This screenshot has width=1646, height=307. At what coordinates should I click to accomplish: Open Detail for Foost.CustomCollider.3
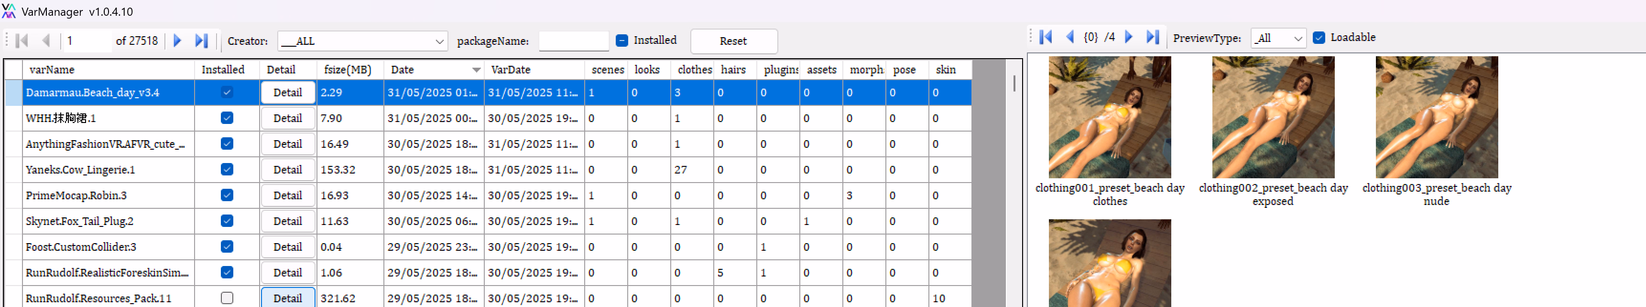coord(287,246)
